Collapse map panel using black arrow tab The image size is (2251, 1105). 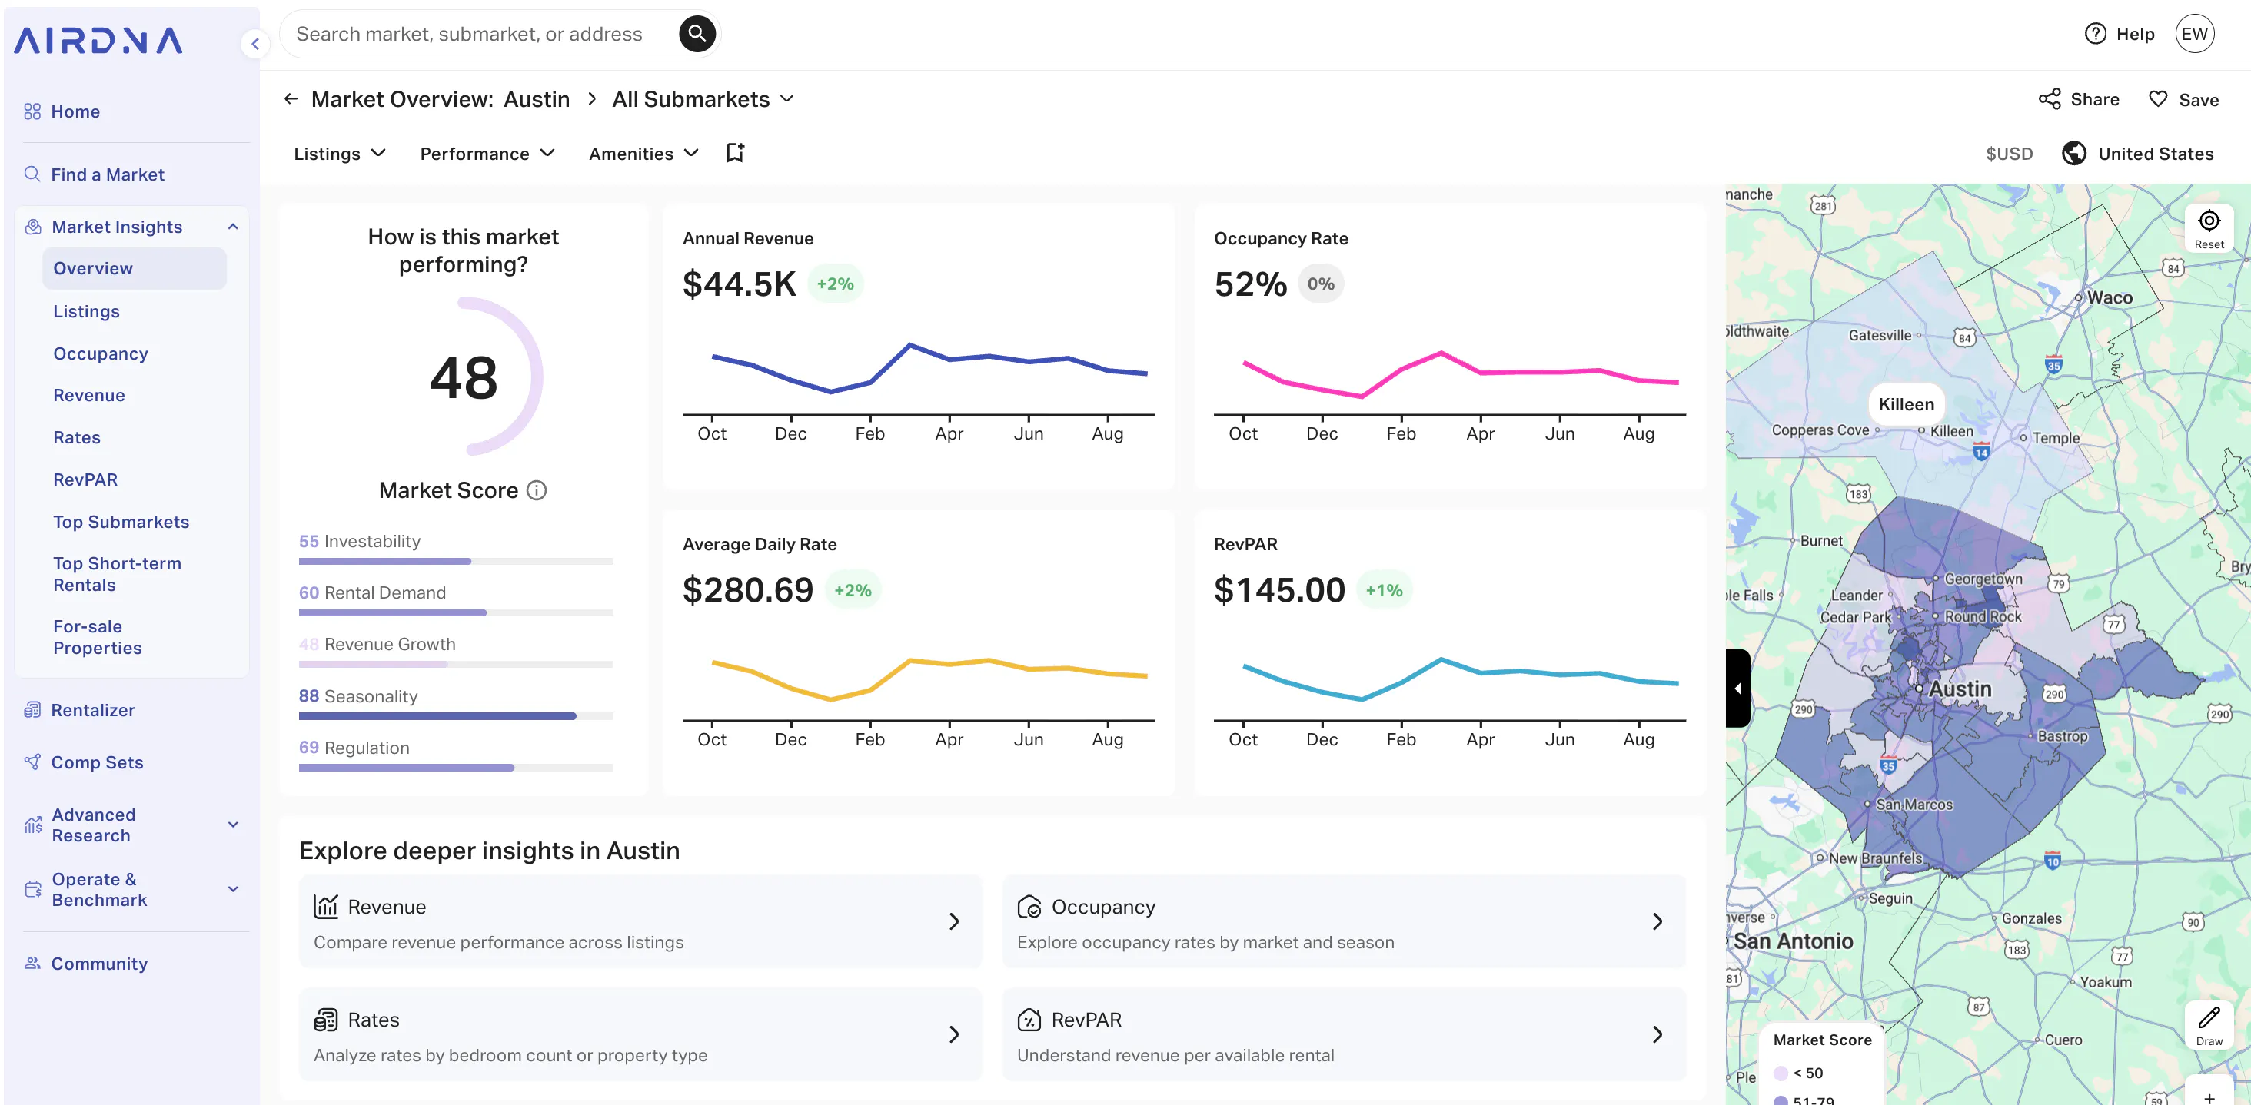1737,689
